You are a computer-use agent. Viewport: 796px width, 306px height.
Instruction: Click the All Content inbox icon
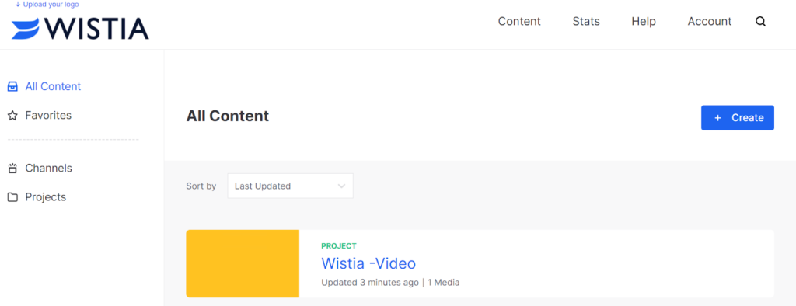coord(12,87)
